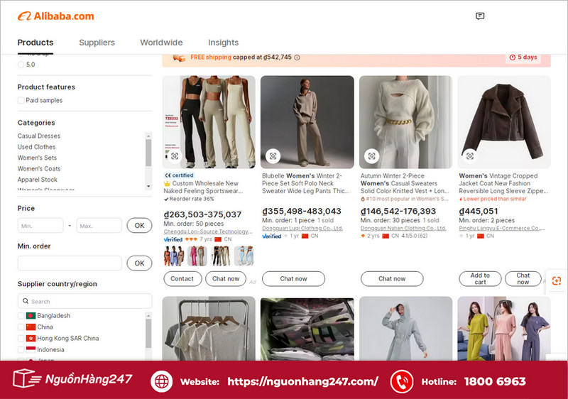
Task: Select the light blue outfit variant thumbnail
Action: tap(244, 256)
